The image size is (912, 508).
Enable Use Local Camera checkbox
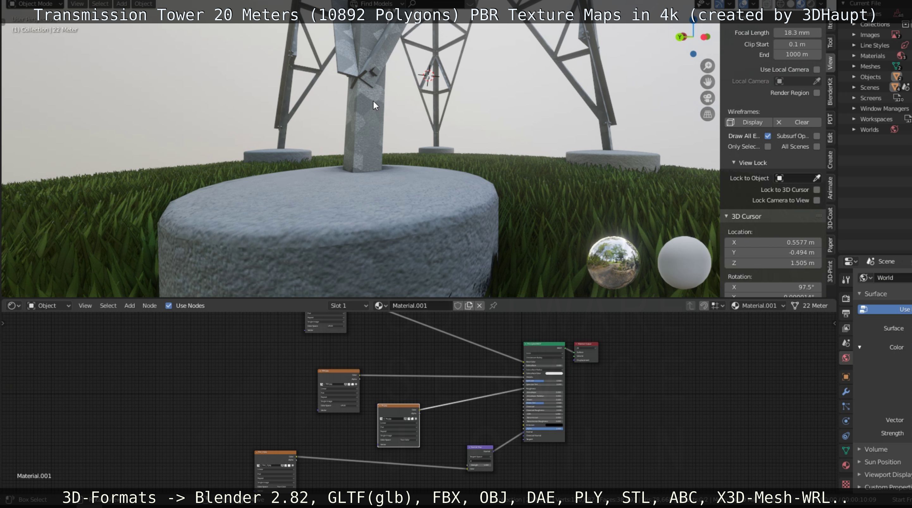click(x=816, y=70)
